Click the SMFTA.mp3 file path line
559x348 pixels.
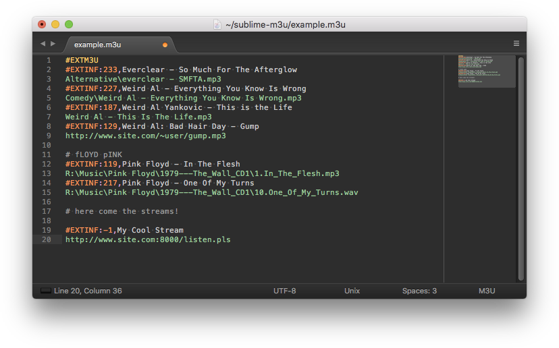pyautogui.click(x=143, y=79)
